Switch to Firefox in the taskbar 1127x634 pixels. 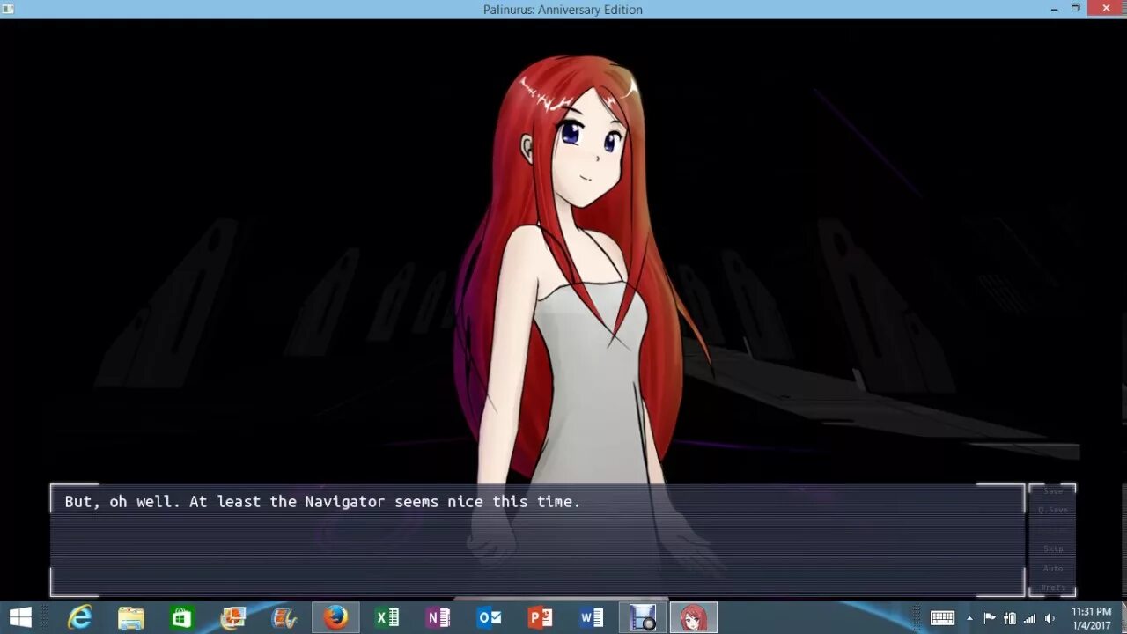click(335, 618)
